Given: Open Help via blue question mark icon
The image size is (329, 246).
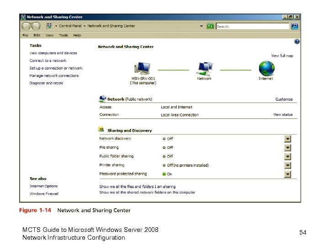Looking at the screenshot, I should pos(297,41).
